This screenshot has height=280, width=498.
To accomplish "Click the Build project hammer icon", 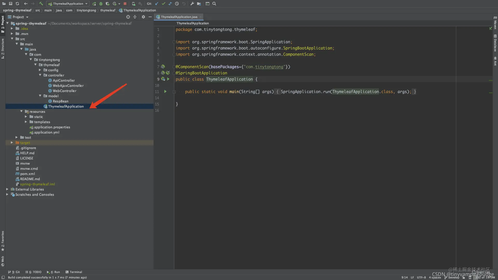I will point(41,3).
